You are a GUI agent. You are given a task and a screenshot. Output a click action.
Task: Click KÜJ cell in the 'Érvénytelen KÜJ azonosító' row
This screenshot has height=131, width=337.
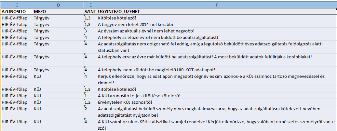pyautogui.click(x=58, y=102)
